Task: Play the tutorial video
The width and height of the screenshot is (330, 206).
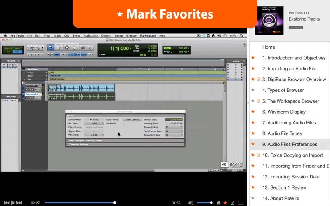Action: tap(13, 203)
